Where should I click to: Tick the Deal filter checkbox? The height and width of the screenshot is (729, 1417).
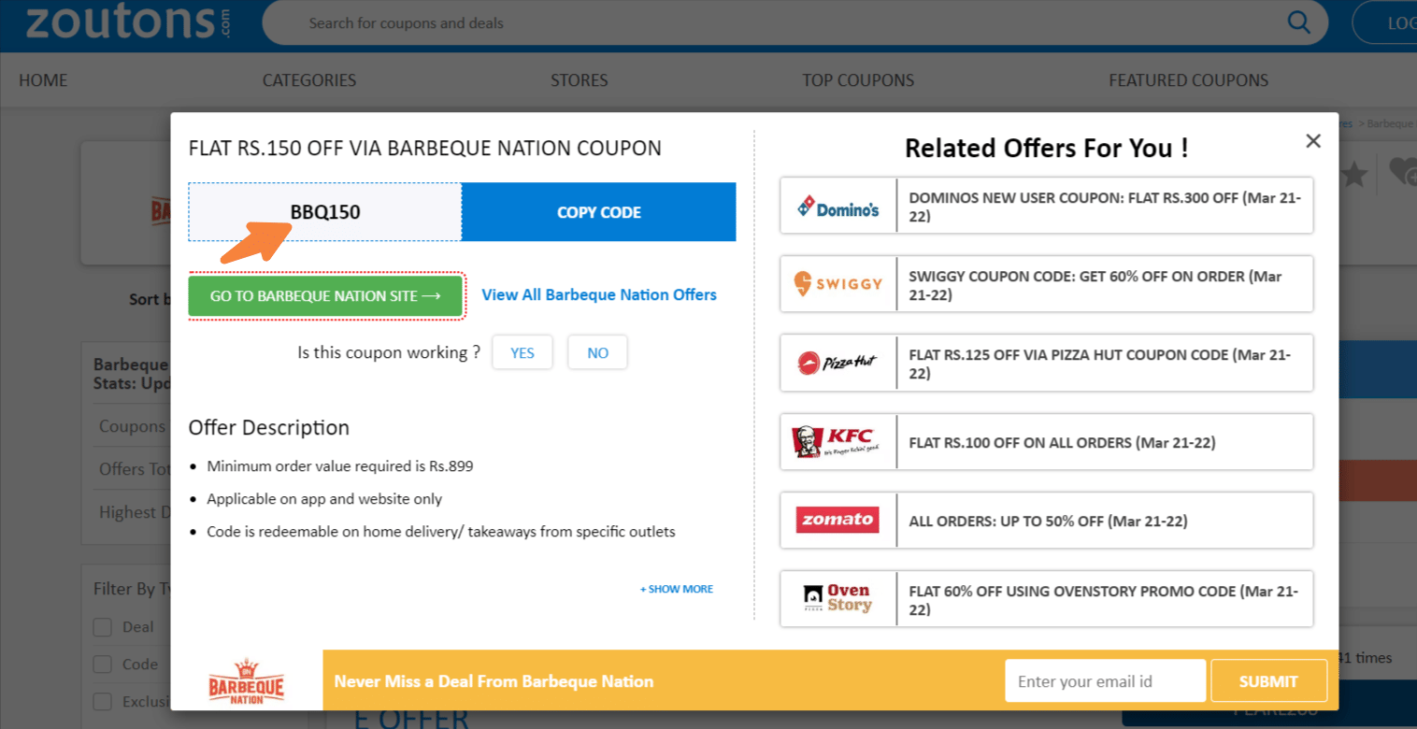tap(103, 627)
